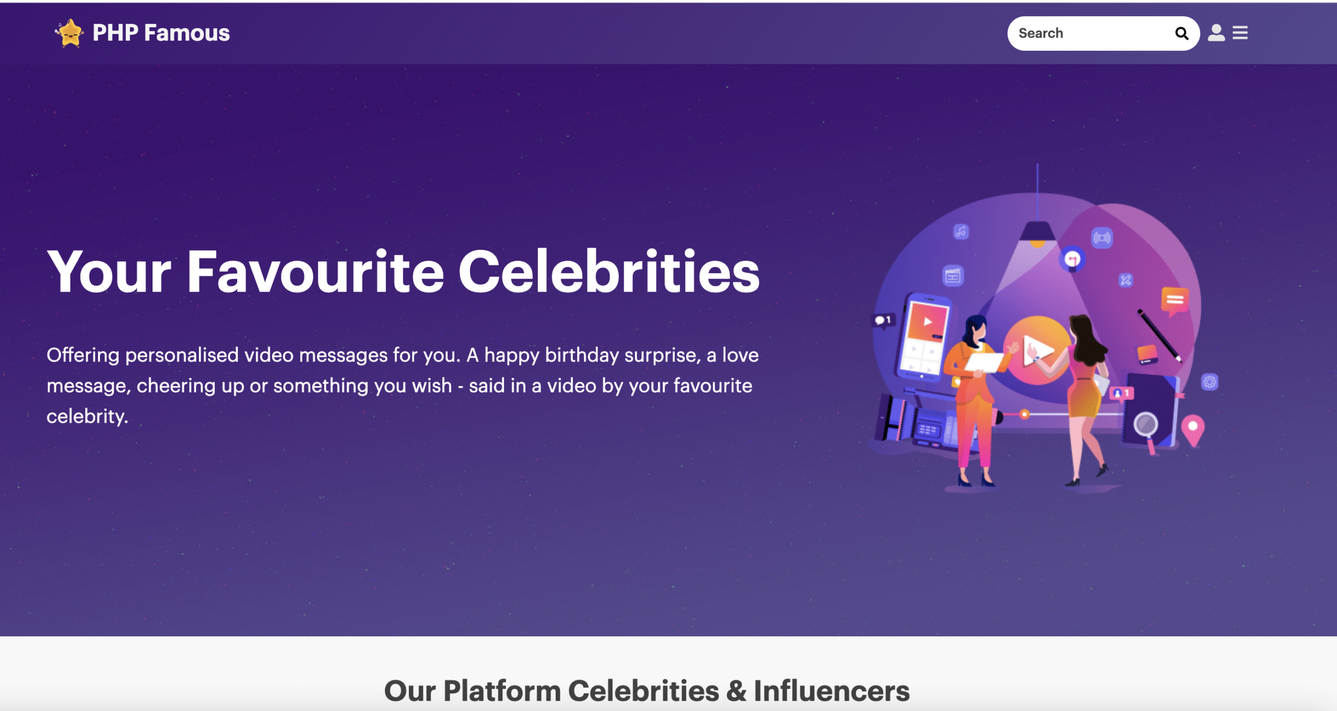Screen dimensions: 1337x711
Task: Click "Our Platform Celebrities & Influencers" heading
Action: [647, 691]
